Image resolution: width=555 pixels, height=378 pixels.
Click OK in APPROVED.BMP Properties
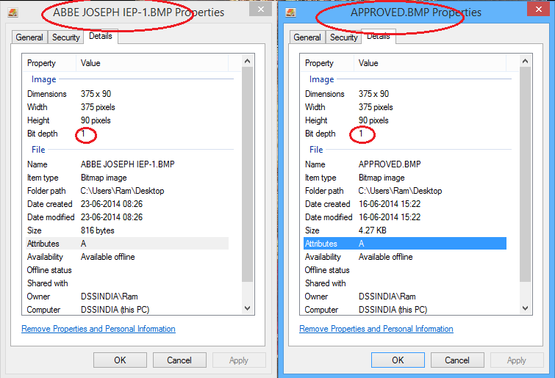point(398,360)
